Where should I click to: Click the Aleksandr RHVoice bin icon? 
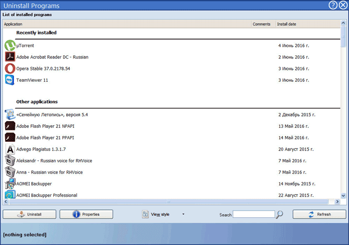pyautogui.click(x=10, y=161)
